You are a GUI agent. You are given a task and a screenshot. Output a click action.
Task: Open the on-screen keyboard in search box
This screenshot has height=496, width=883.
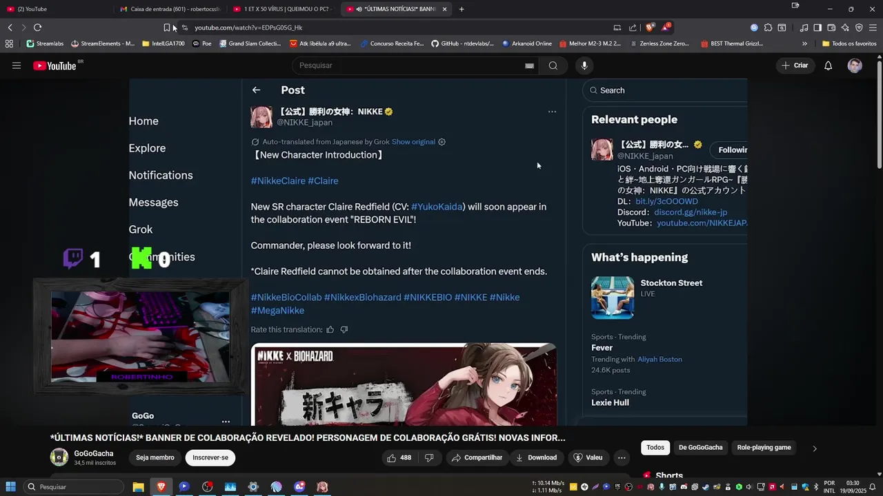coord(529,65)
